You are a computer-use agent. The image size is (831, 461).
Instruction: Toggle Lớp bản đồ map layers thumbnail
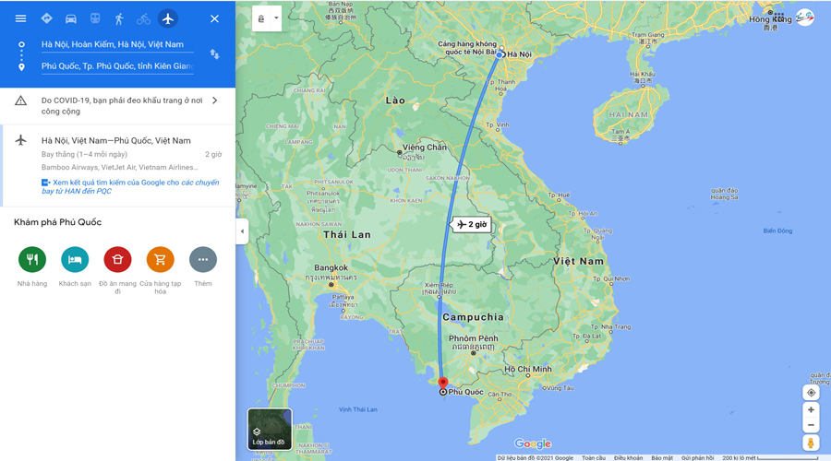(270, 430)
